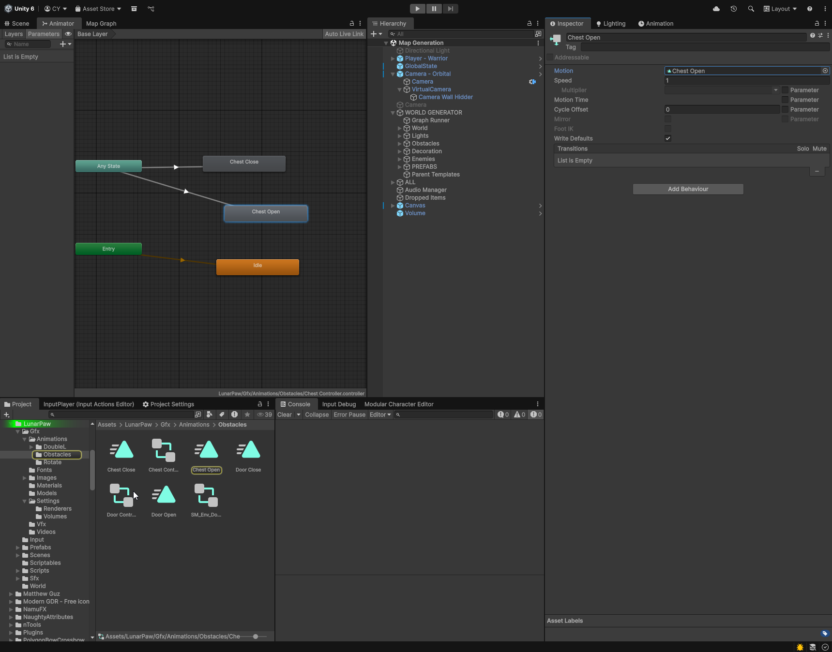Adjust the Project icon size slider
This screenshot has width=832, height=652.
(256, 637)
